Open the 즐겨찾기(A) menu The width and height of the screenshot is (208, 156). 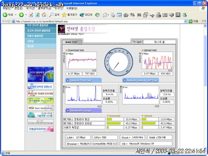[x=45, y=8]
